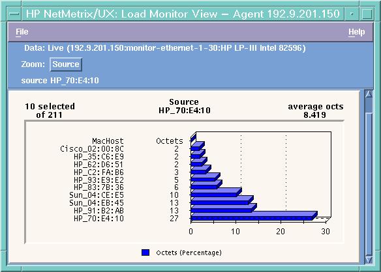Select the HP_93:E9:E2 host label
This screenshot has width=381, height=272.
click(x=99, y=180)
